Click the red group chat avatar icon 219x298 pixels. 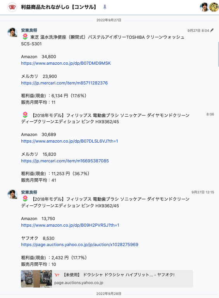12,7
